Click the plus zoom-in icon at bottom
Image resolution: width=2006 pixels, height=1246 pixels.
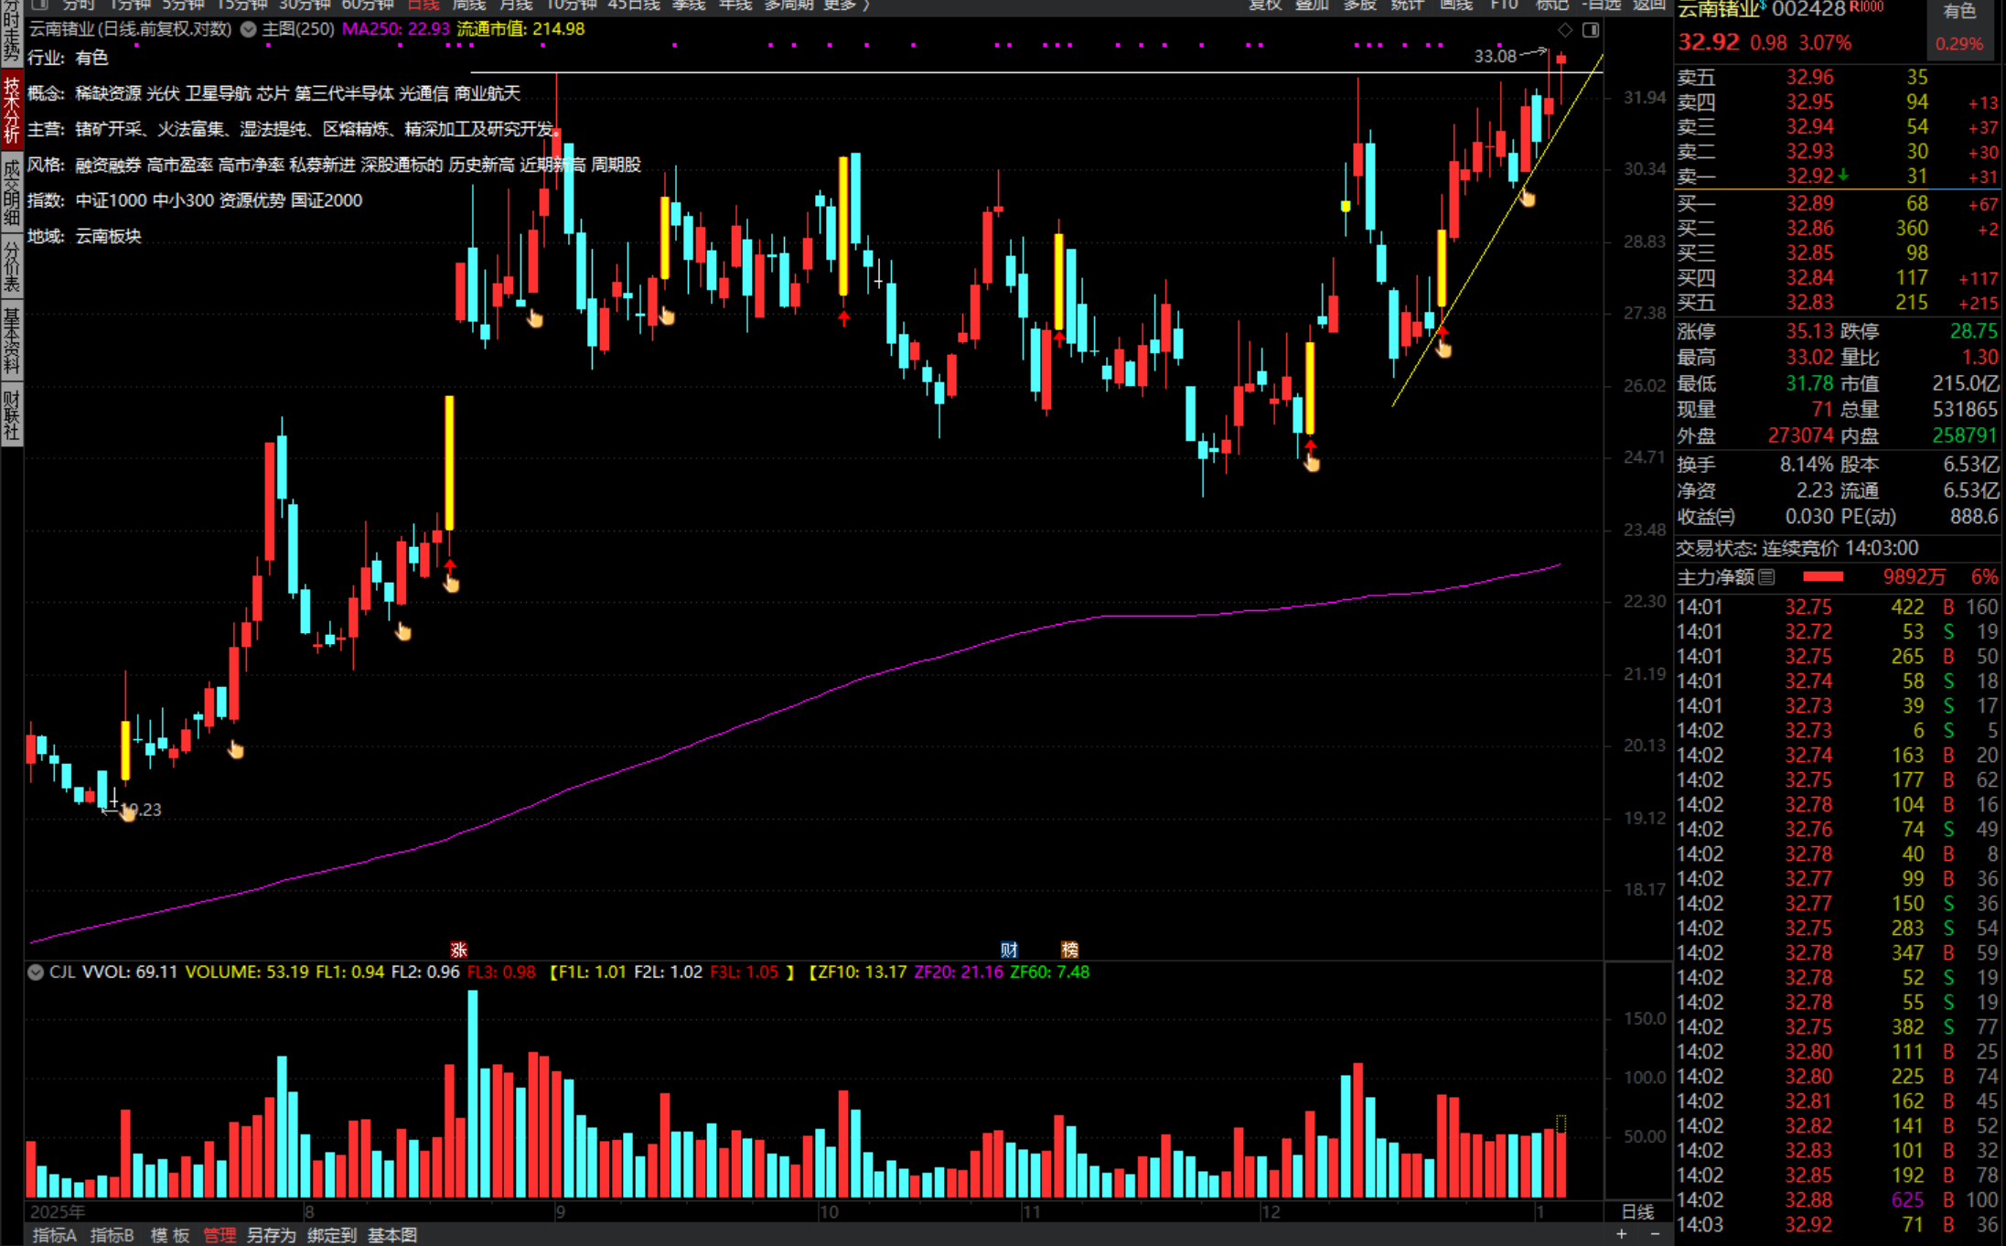pos(1622,1234)
